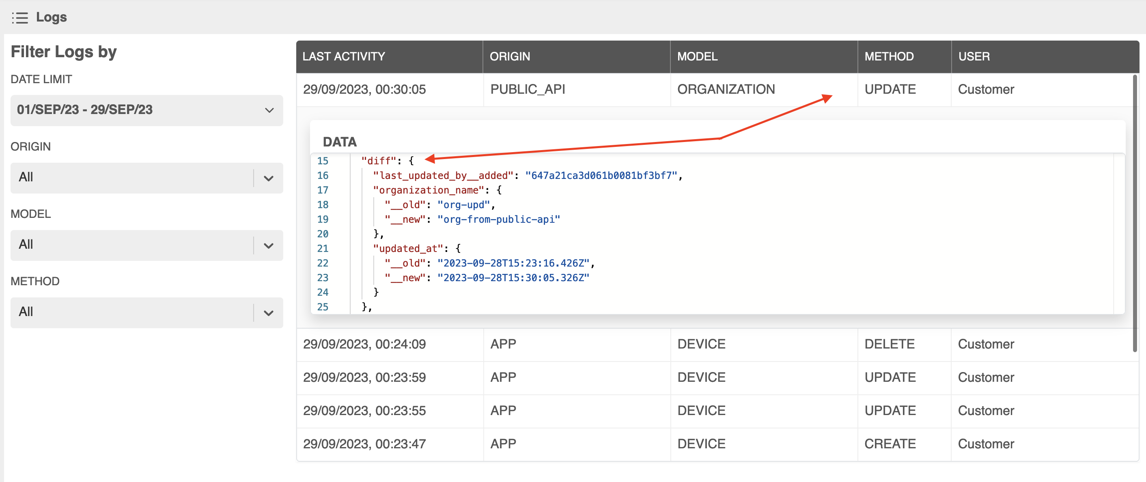Click the Logs list icon

(20, 18)
